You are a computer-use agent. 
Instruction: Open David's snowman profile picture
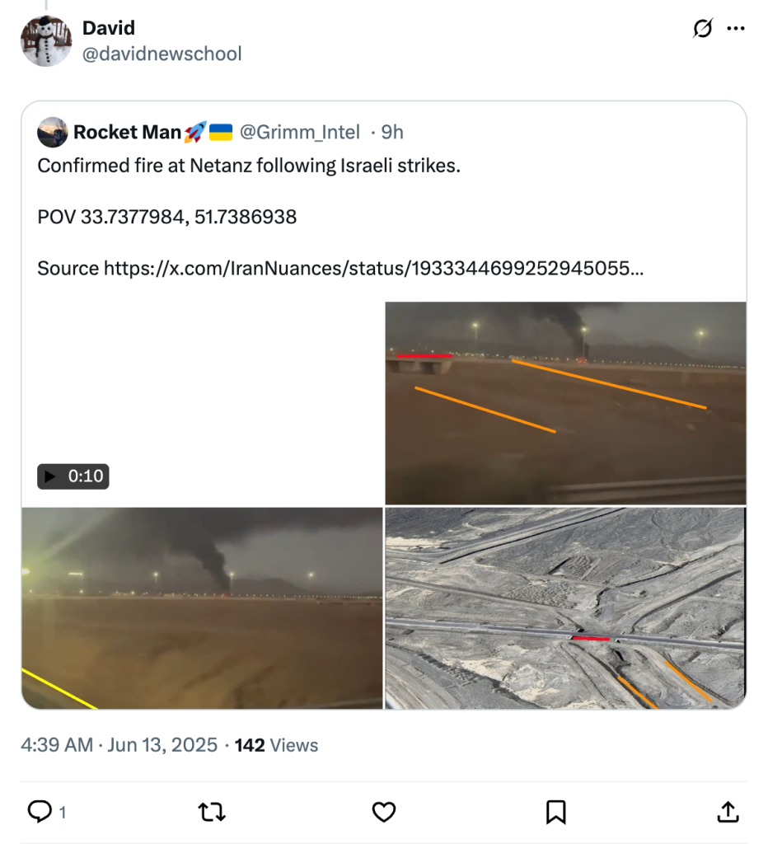[46, 41]
